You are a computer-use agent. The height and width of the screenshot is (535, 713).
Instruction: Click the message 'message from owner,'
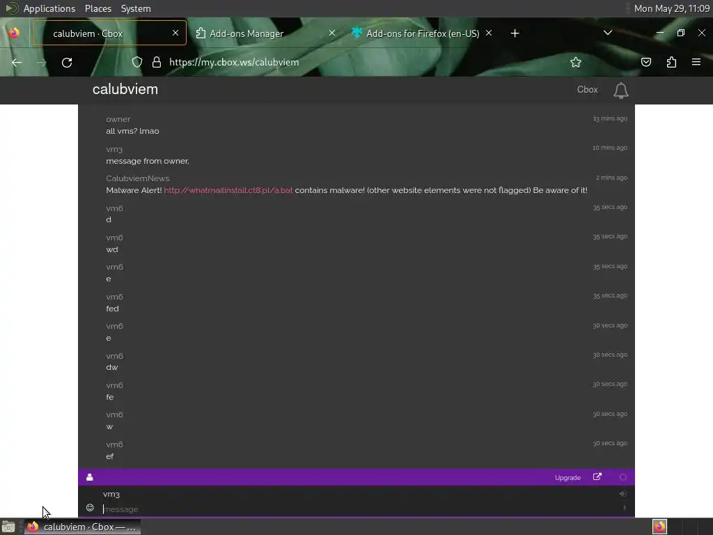(x=148, y=161)
